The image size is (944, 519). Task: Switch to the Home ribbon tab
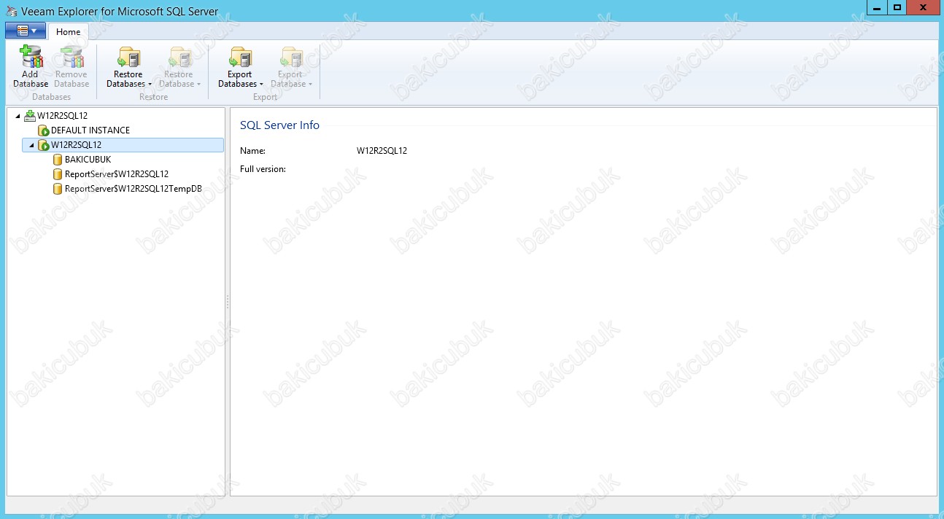pyautogui.click(x=69, y=31)
